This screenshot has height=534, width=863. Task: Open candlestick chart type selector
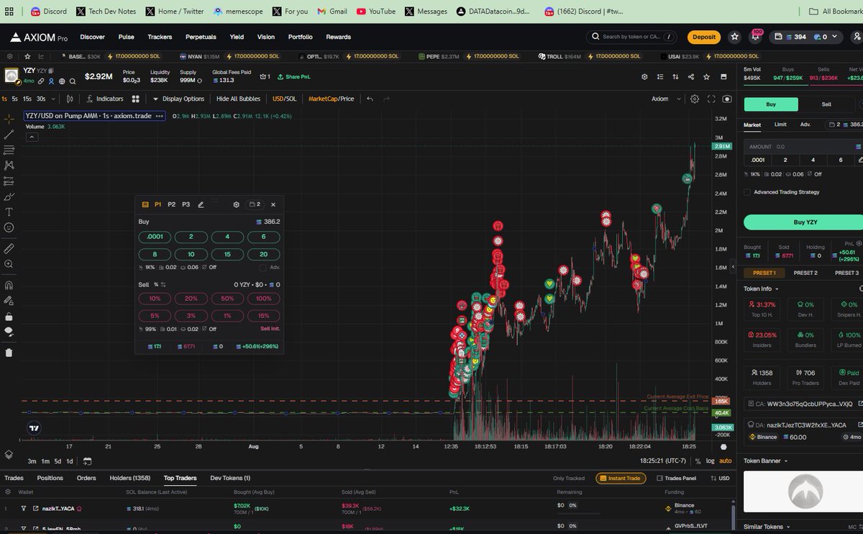pos(70,99)
